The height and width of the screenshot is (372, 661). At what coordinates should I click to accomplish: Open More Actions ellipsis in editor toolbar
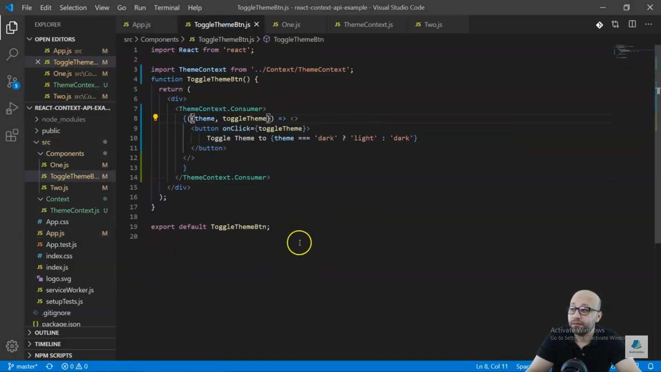(649, 24)
